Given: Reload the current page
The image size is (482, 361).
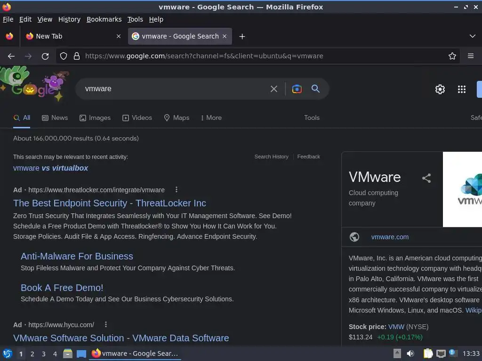Looking at the screenshot, I should [45, 56].
